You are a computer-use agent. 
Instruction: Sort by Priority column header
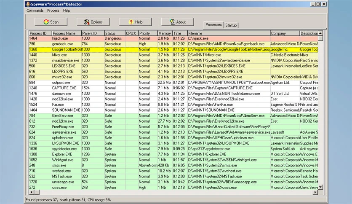pyautogui.click(x=148, y=33)
